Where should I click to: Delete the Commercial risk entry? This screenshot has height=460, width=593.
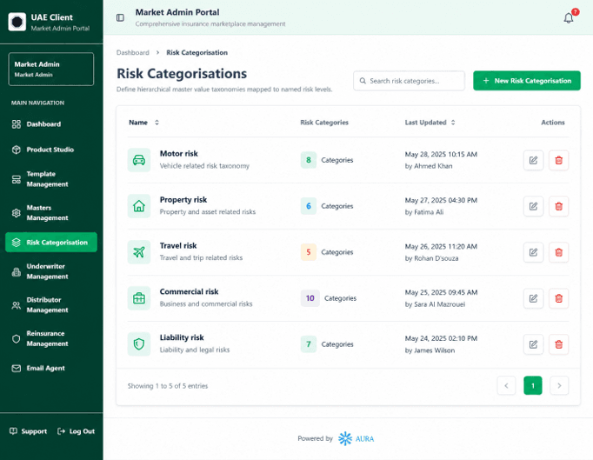tap(558, 298)
